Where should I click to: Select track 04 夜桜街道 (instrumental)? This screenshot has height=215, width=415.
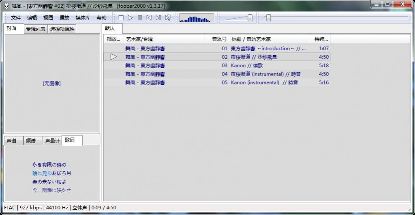[x=217, y=74]
